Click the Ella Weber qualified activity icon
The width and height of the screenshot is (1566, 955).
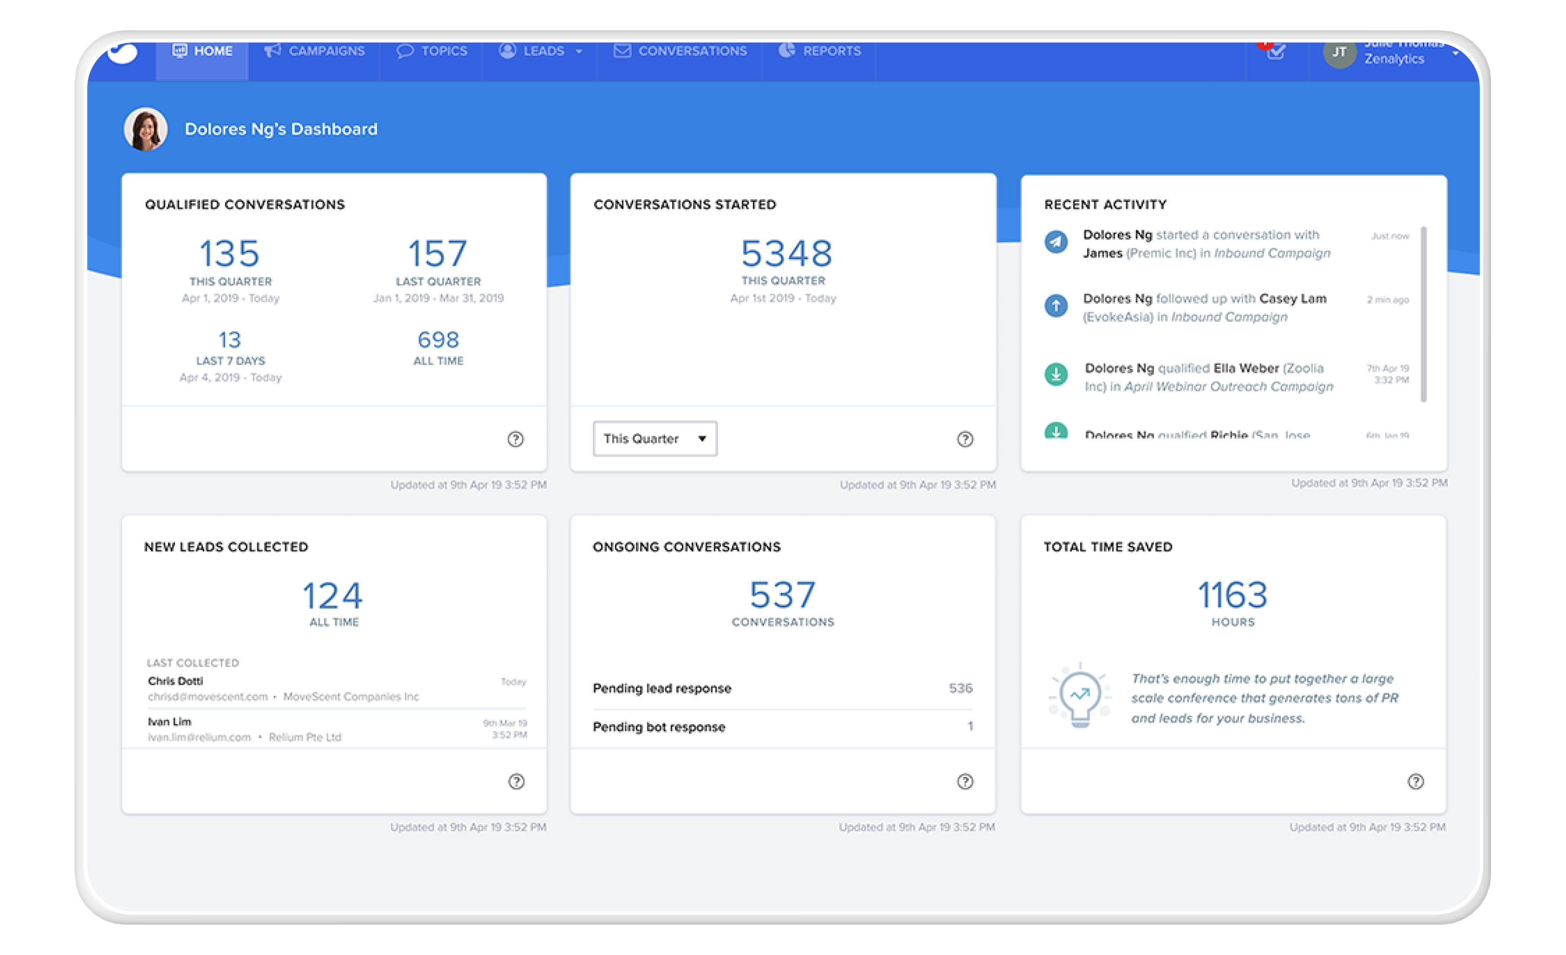(1056, 374)
